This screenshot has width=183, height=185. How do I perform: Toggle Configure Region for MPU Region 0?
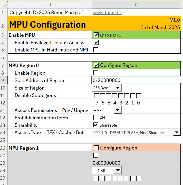[x=96, y=65]
